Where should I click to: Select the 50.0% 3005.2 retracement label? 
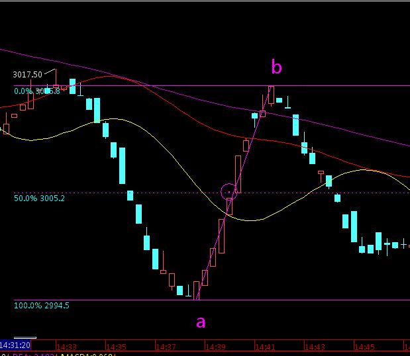[x=39, y=199]
